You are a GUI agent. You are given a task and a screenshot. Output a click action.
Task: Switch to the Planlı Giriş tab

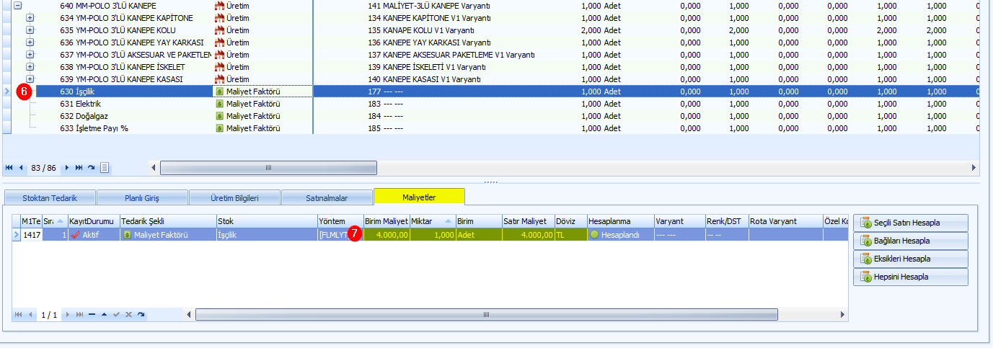click(141, 197)
